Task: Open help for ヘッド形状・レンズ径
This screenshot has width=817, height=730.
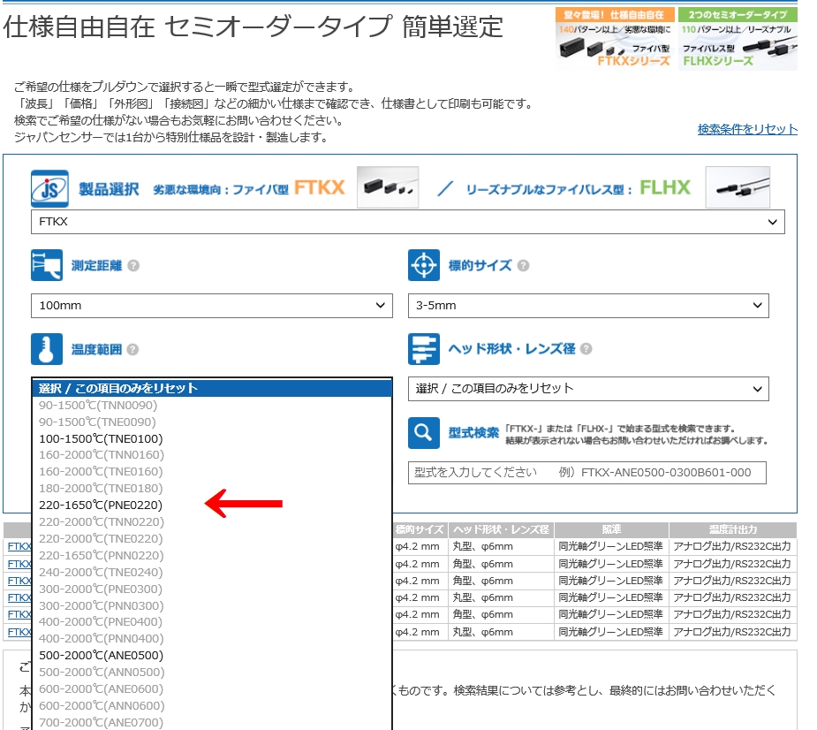Action: pos(586,349)
